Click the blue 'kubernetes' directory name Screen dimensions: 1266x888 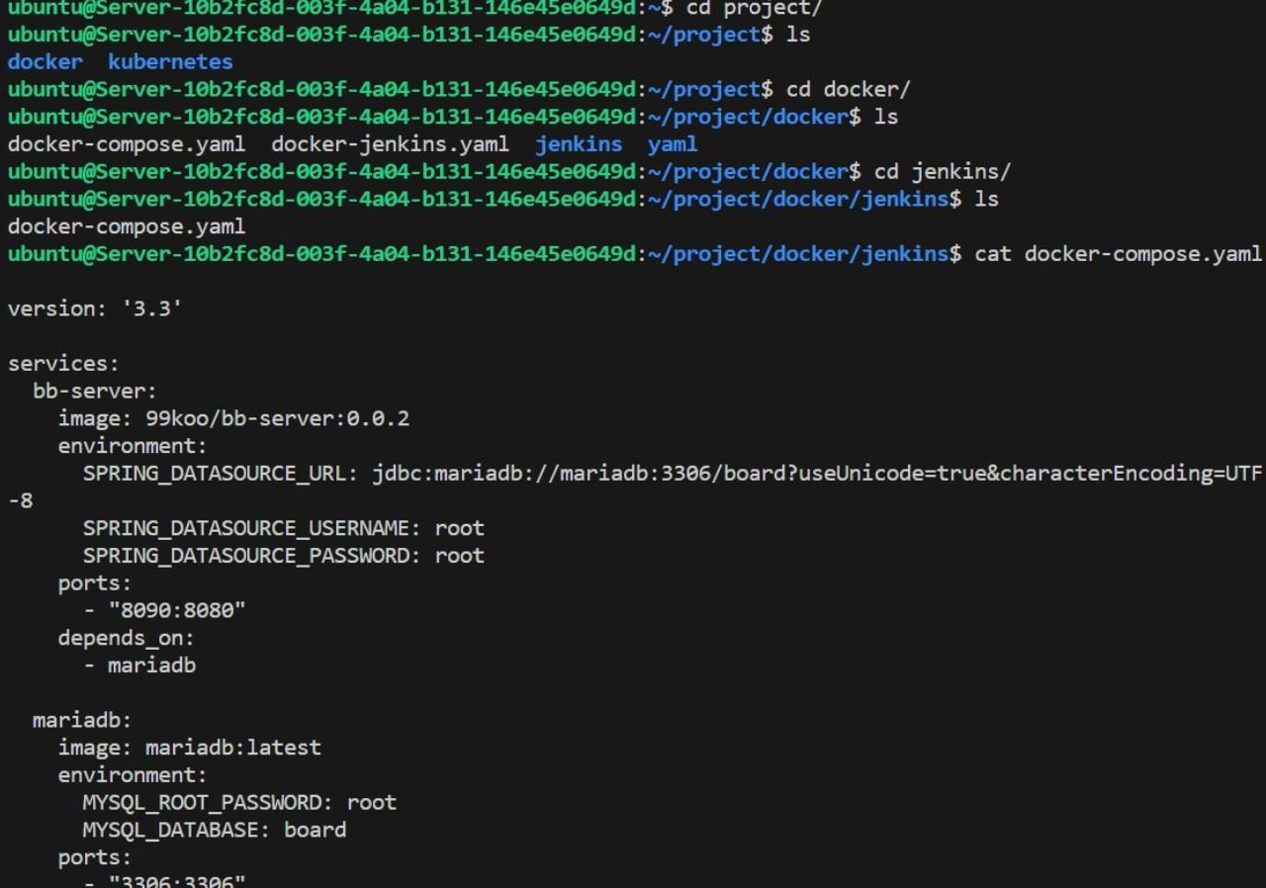click(x=170, y=61)
